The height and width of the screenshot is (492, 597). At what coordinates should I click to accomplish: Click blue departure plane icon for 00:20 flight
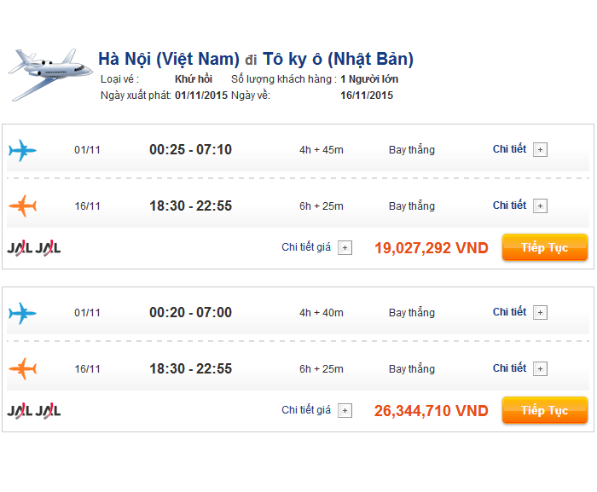pyautogui.click(x=23, y=313)
